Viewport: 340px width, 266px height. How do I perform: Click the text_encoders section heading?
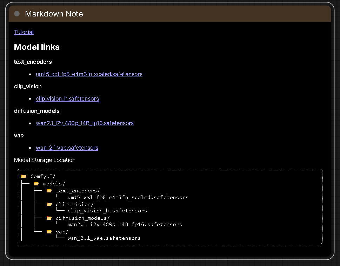[33, 62]
